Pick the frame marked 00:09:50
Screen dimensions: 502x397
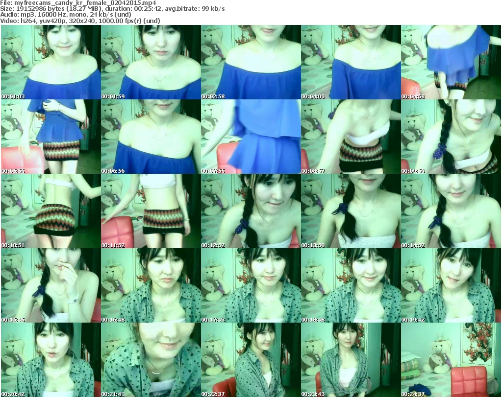pyautogui.click(x=451, y=137)
